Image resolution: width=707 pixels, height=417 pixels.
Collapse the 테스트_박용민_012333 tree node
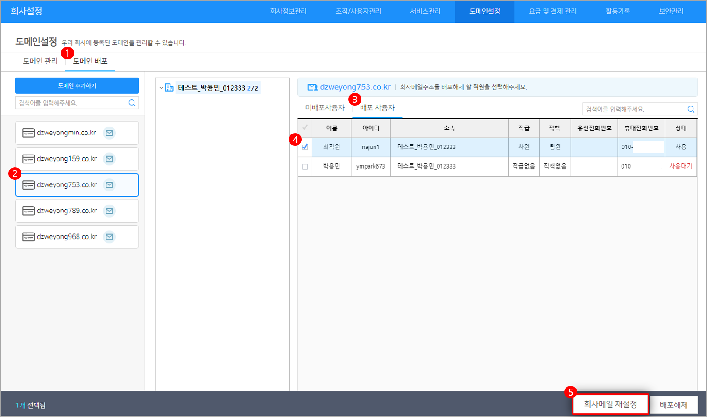click(161, 88)
